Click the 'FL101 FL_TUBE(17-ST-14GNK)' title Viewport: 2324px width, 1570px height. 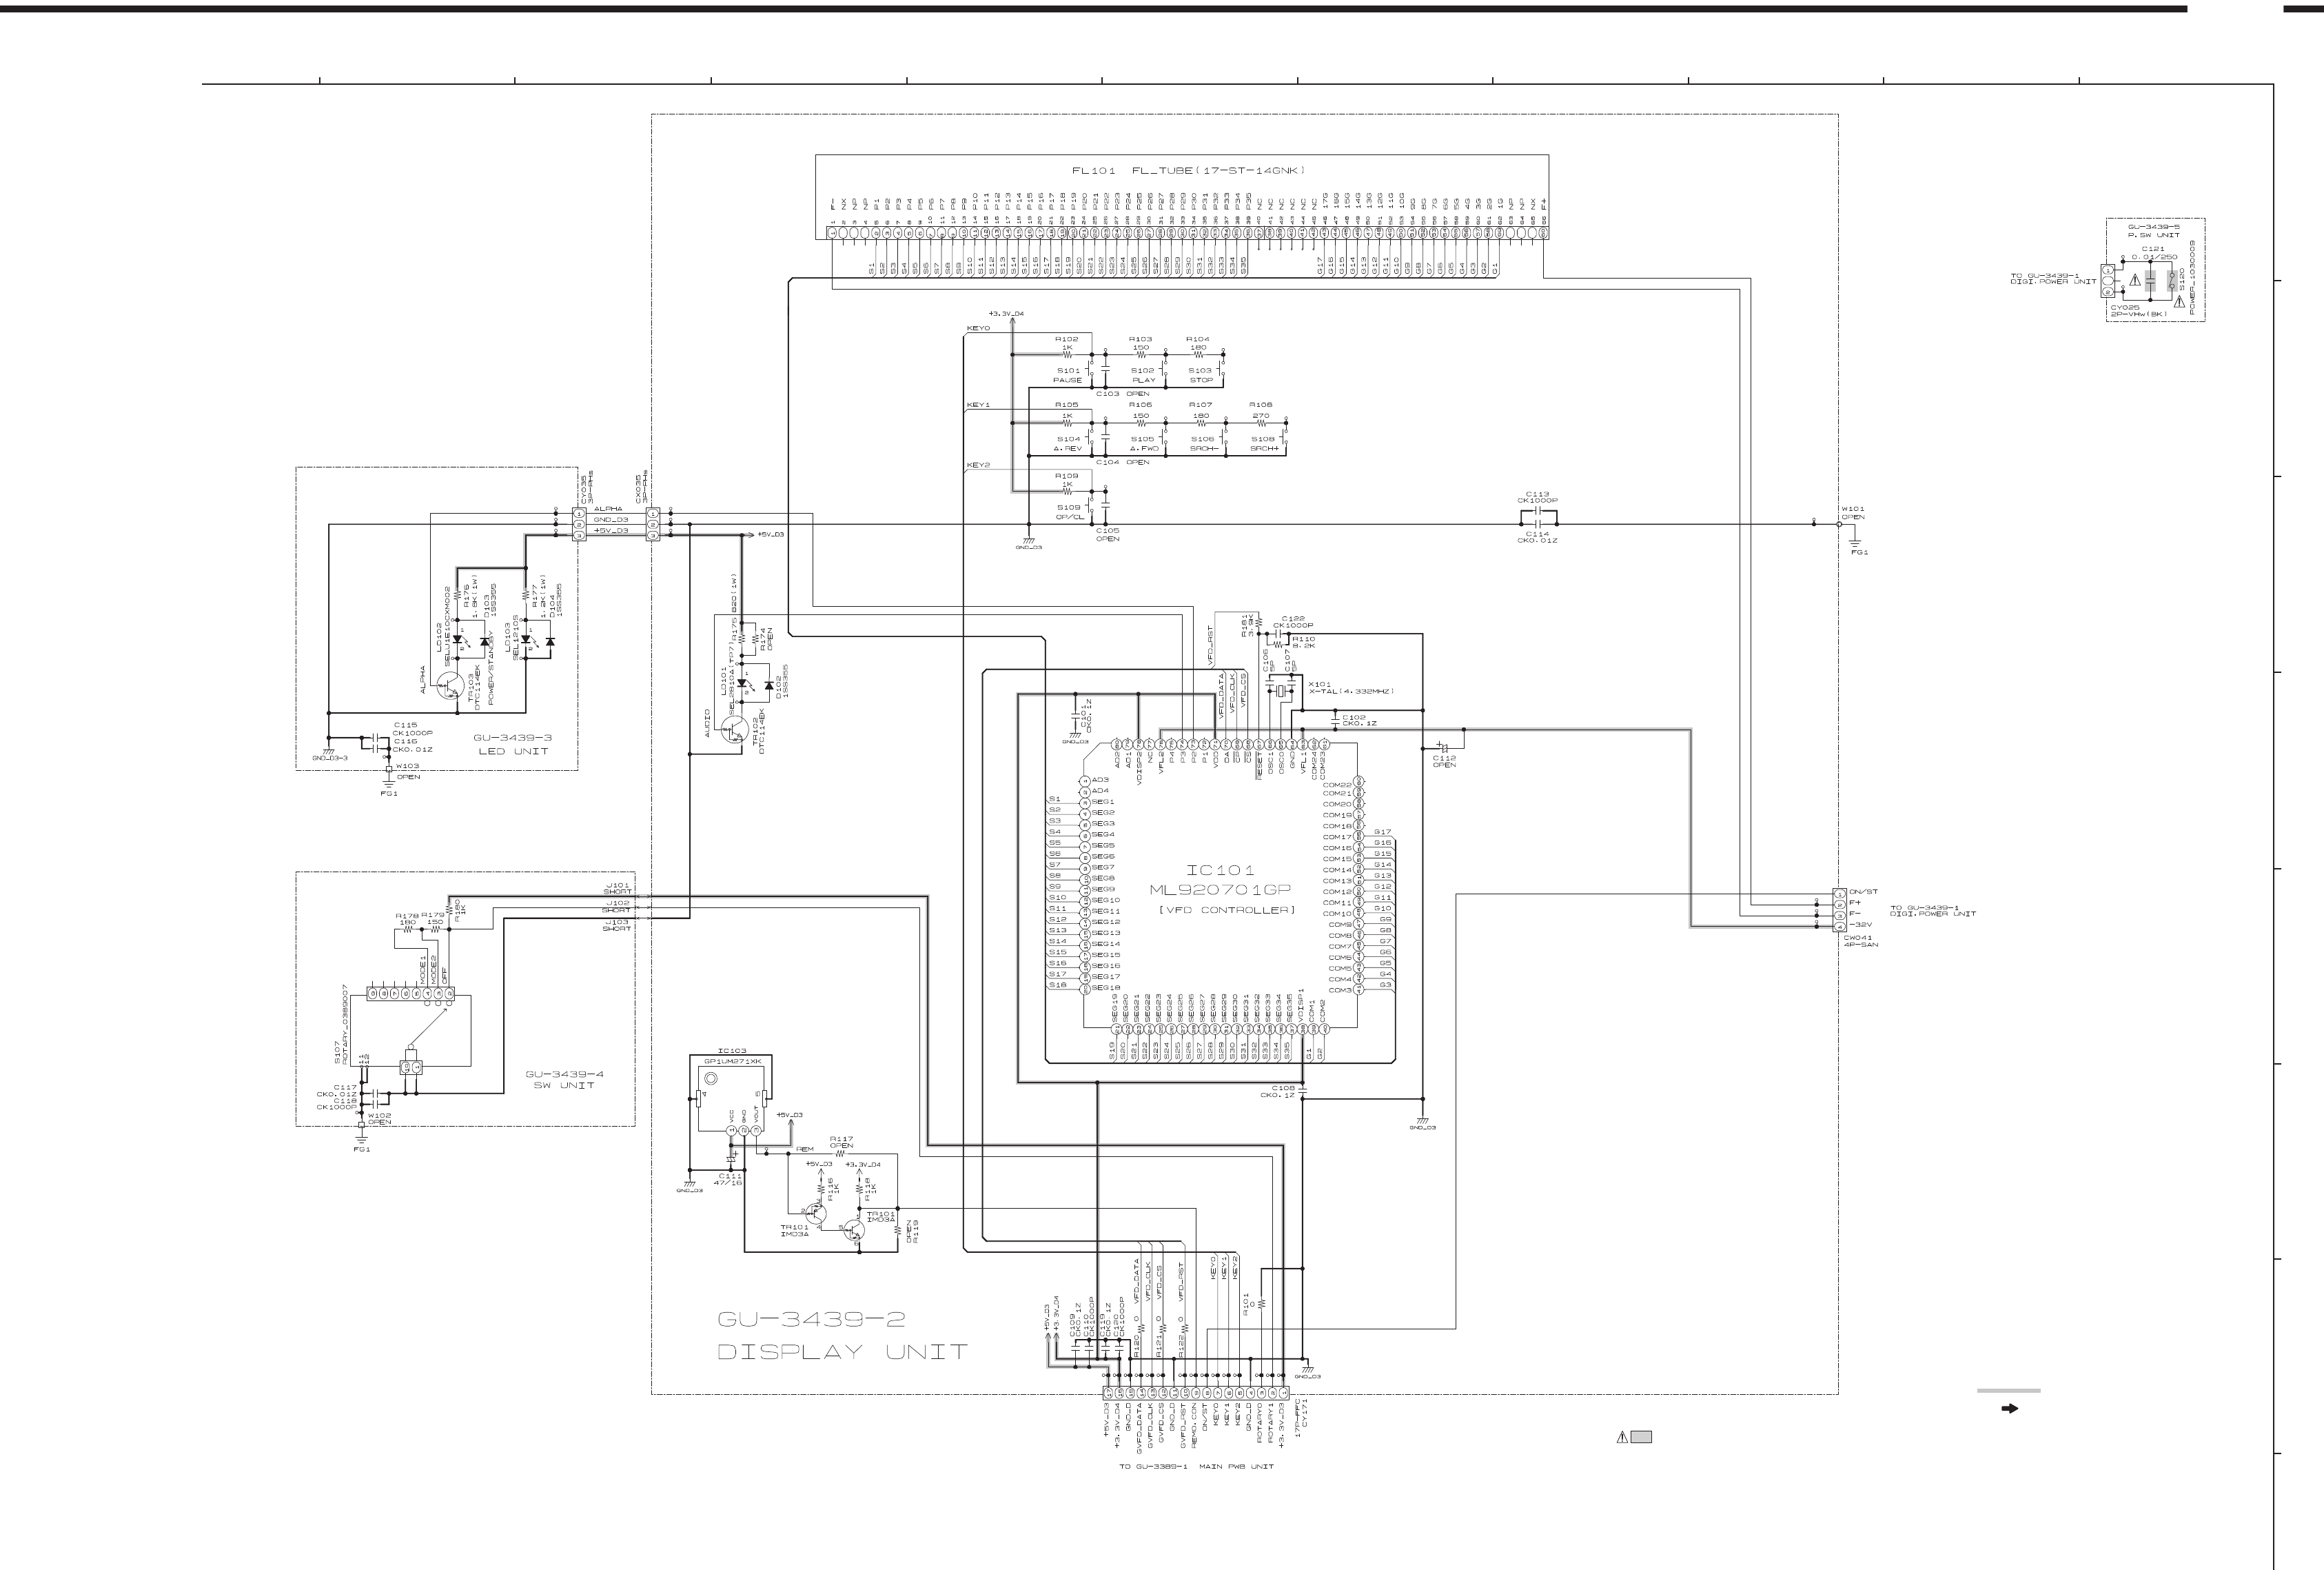click(x=1189, y=171)
